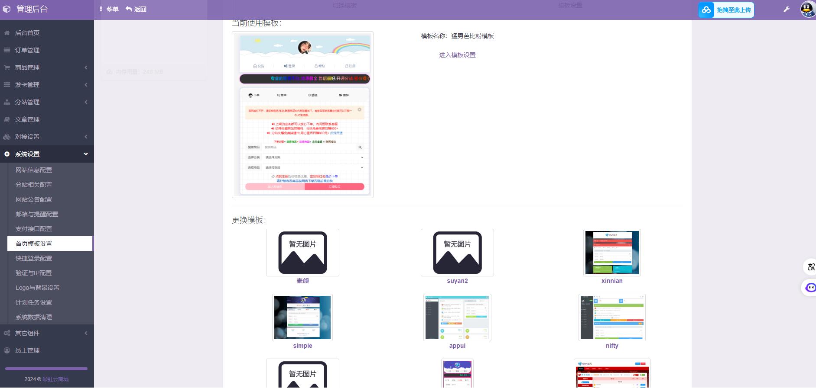
Task: Select the suyan2 template placeholder thumbnail
Action: 457,253
